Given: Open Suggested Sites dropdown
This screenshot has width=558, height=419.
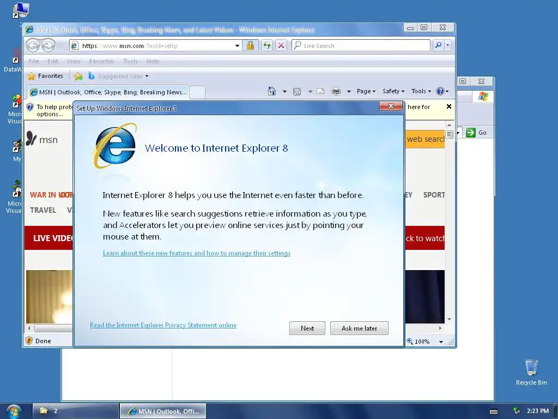Looking at the screenshot, I should point(118,76).
